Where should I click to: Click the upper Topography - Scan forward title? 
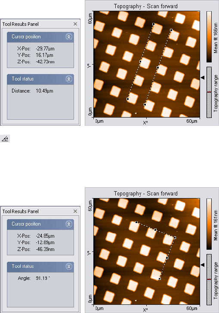[x=145, y=6]
